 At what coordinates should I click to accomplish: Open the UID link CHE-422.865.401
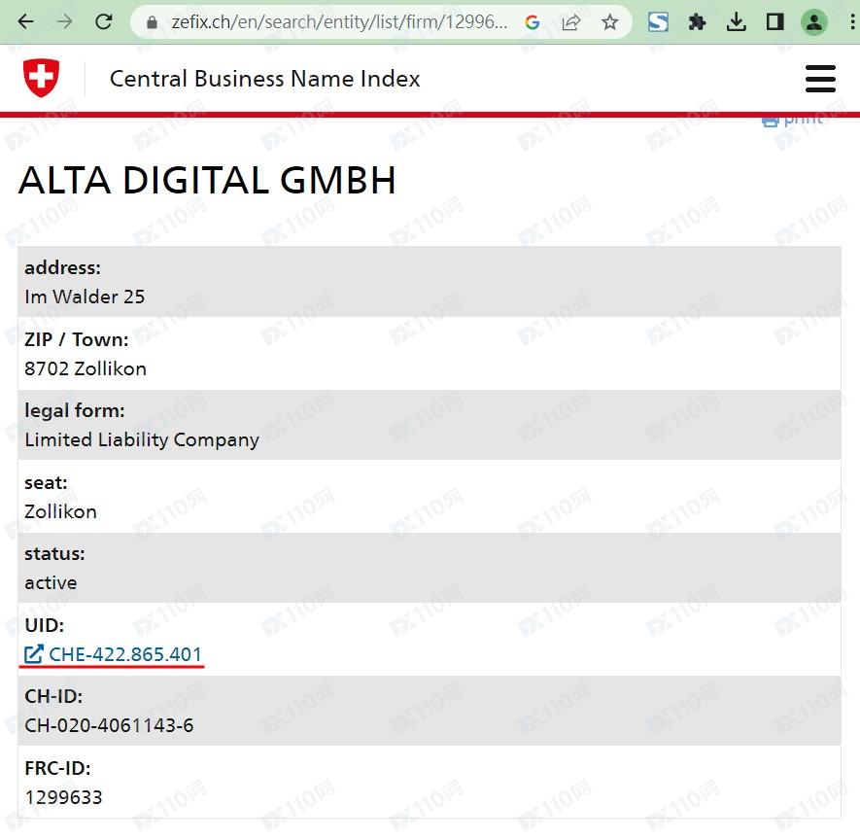tap(124, 654)
